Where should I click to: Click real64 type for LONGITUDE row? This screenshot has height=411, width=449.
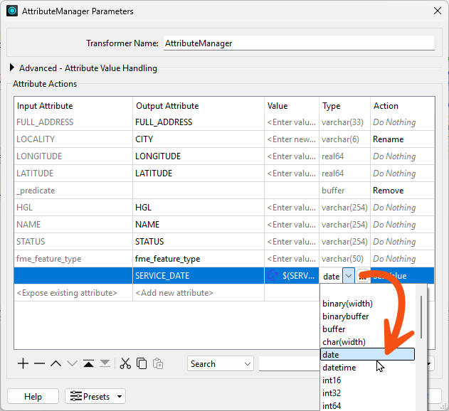pos(345,156)
